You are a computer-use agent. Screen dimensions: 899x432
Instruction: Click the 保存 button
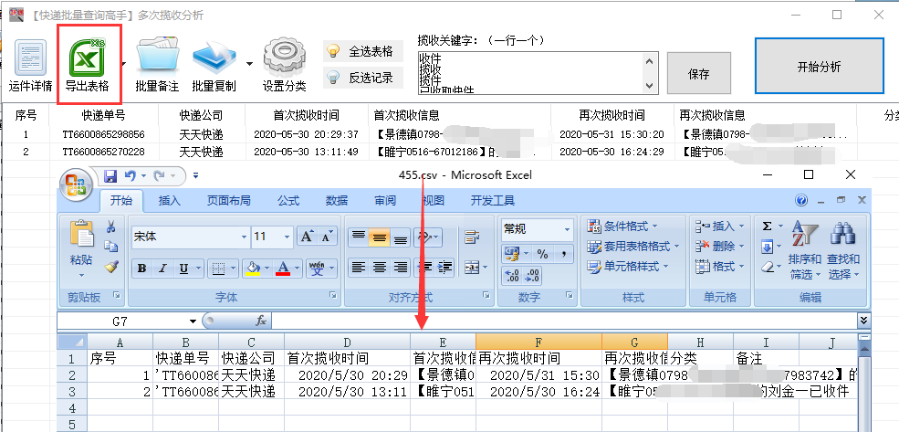pyautogui.click(x=699, y=73)
